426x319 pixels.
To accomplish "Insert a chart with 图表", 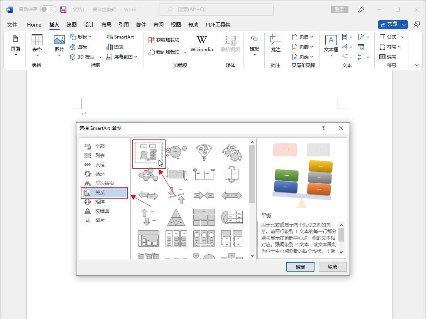I will click(x=115, y=47).
